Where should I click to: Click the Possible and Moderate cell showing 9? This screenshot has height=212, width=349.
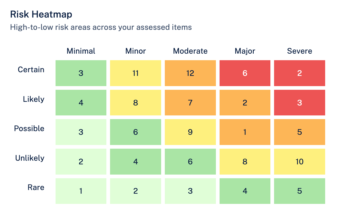190,132
